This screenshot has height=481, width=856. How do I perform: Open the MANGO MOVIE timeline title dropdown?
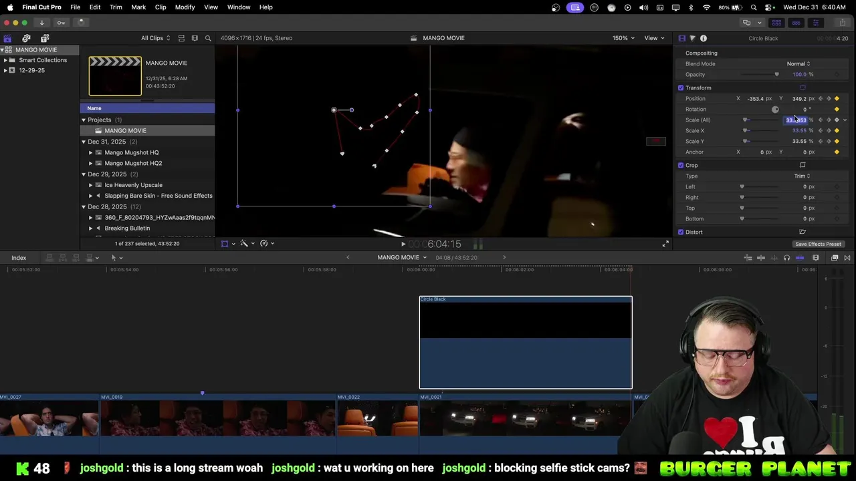pos(402,257)
